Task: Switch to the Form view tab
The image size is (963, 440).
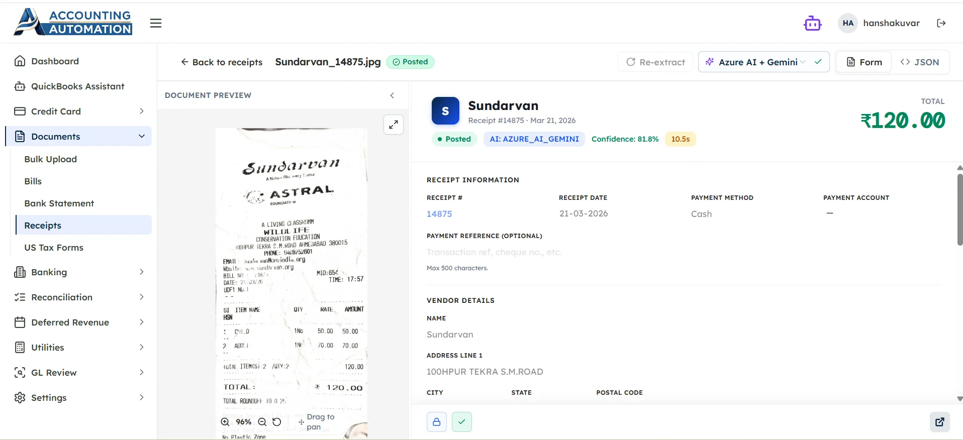Action: (x=864, y=62)
